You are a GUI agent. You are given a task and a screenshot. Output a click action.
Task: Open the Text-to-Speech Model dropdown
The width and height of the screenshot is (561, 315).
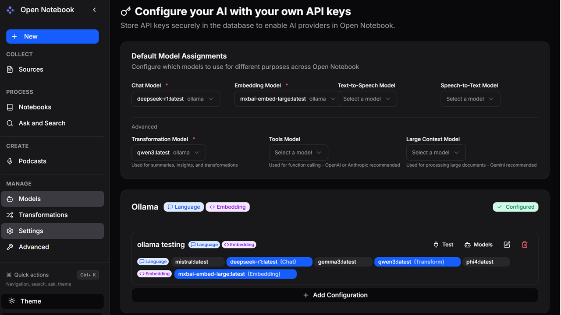367,99
